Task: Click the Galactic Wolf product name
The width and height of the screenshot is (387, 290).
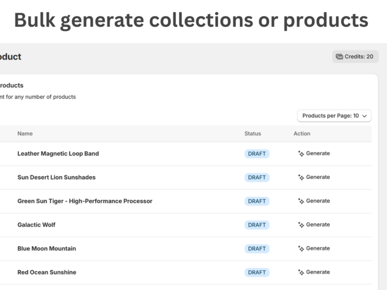Action: point(36,225)
